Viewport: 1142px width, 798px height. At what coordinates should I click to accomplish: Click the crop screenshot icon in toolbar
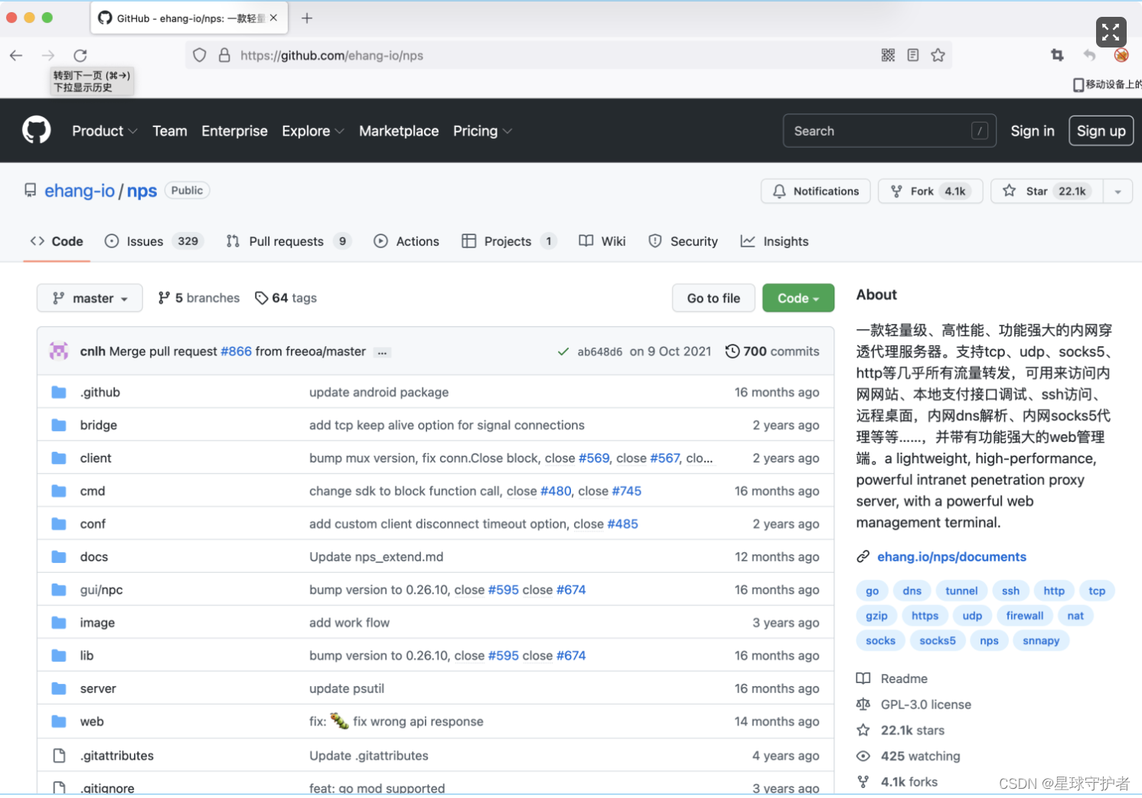(1057, 55)
